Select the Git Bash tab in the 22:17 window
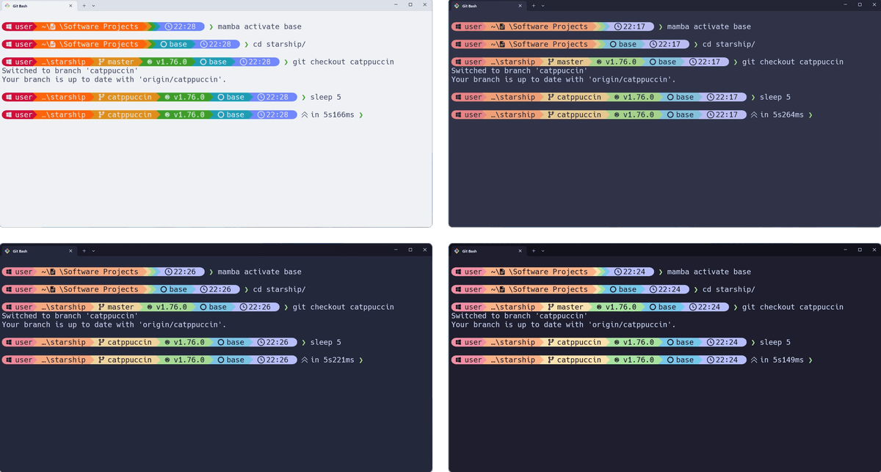Image resolution: width=881 pixels, height=472 pixels. point(477,5)
